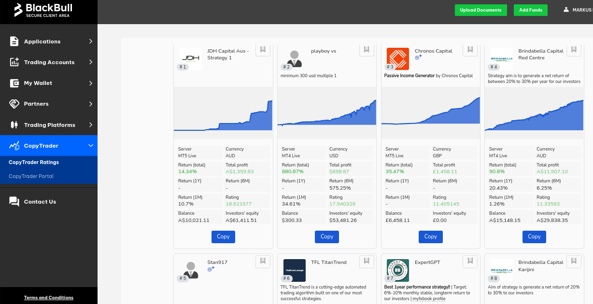Bookmark the Chronos Capital strategy
593x304 pixels.
click(x=470, y=50)
